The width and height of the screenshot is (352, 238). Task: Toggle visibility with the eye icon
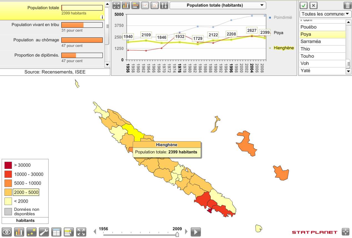click(7, 232)
